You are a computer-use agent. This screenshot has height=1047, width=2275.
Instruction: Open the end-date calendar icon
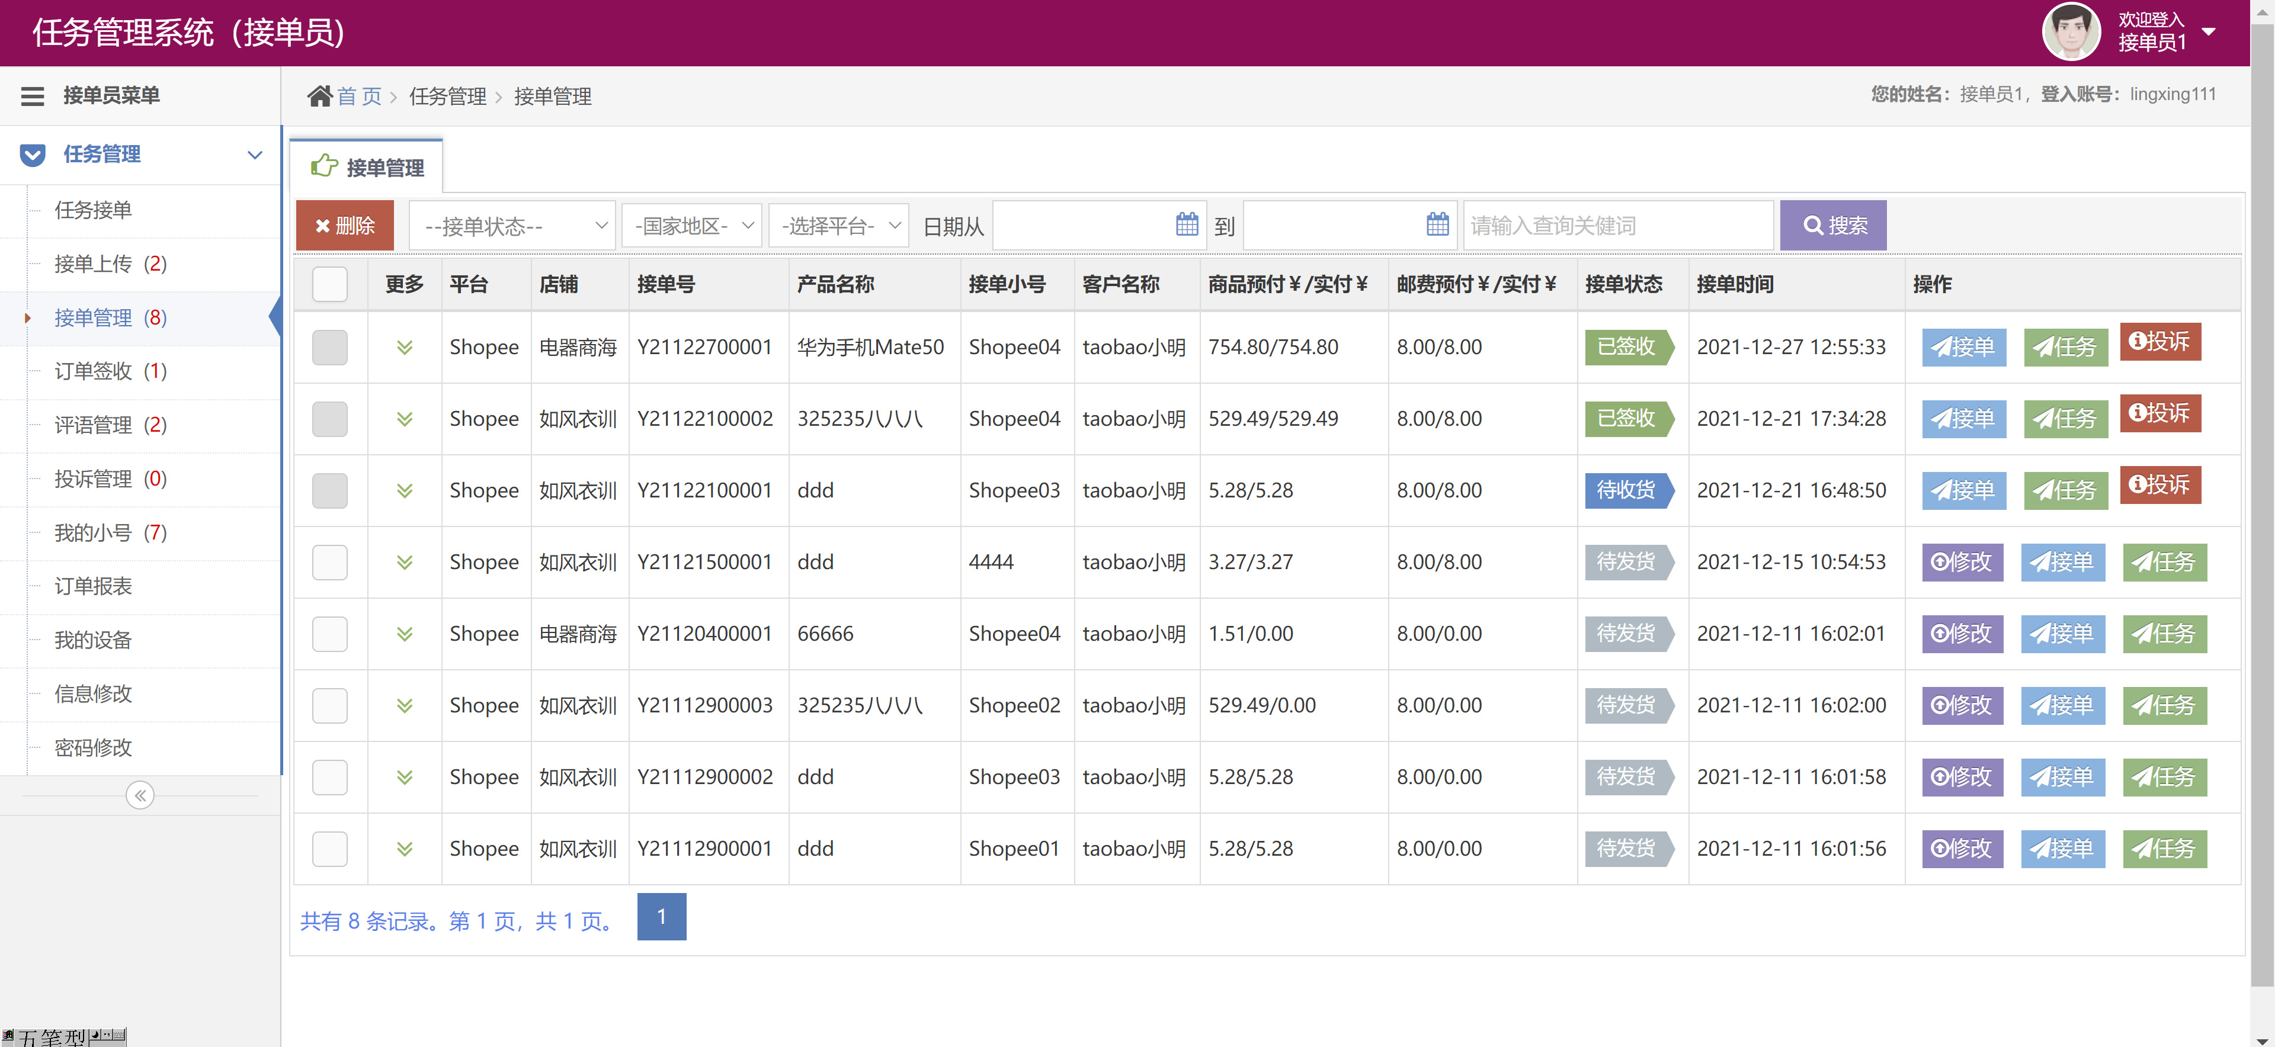pyautogui.click(x=1438, y=224)
